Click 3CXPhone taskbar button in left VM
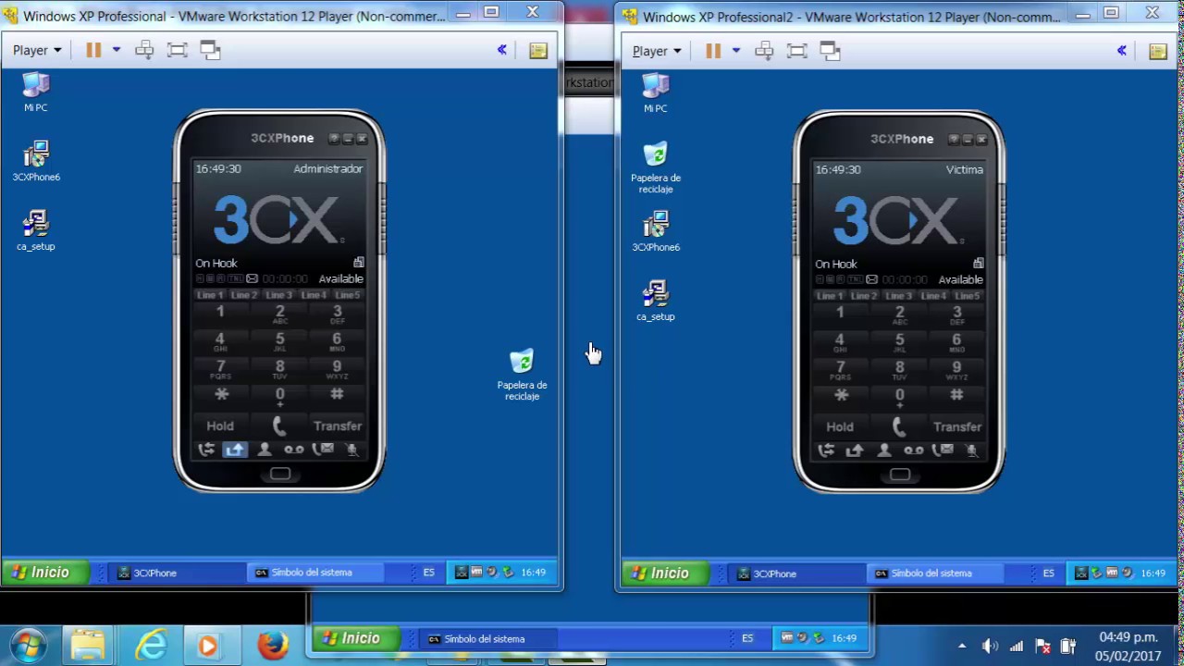This screenshot has width=1184, height=666. pos(176,573)
